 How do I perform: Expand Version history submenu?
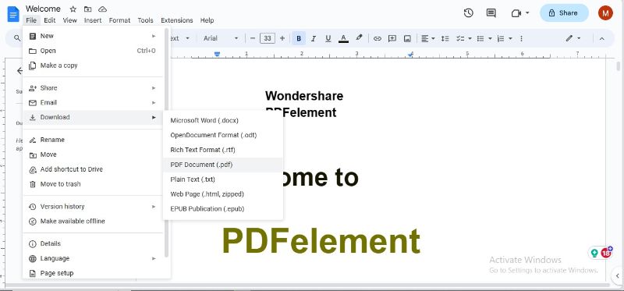click(x=93, y=206)
